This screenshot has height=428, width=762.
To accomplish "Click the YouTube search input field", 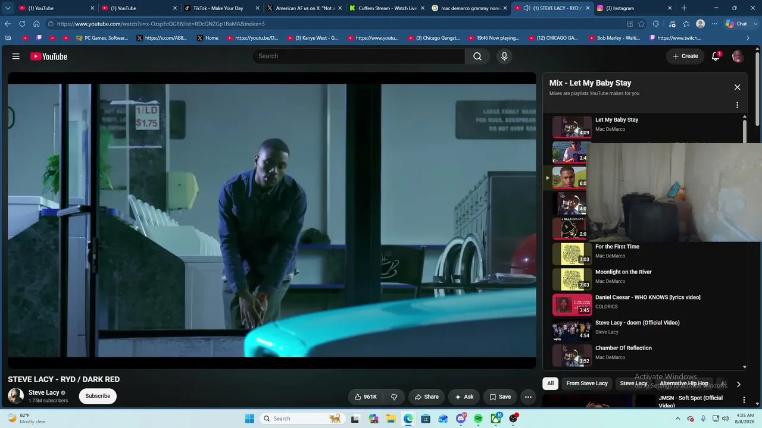I will pyautogui.click(x=358, y=56).
